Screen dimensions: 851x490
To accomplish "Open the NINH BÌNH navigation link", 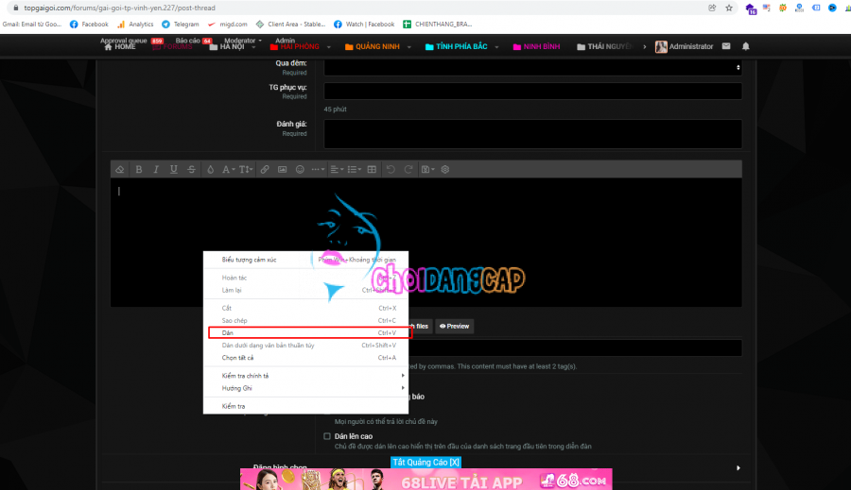I will 536,46.
